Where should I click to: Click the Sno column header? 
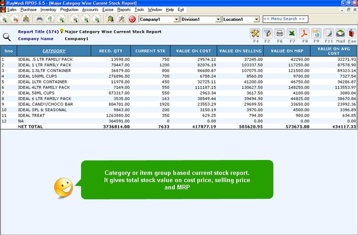point(9,51)
